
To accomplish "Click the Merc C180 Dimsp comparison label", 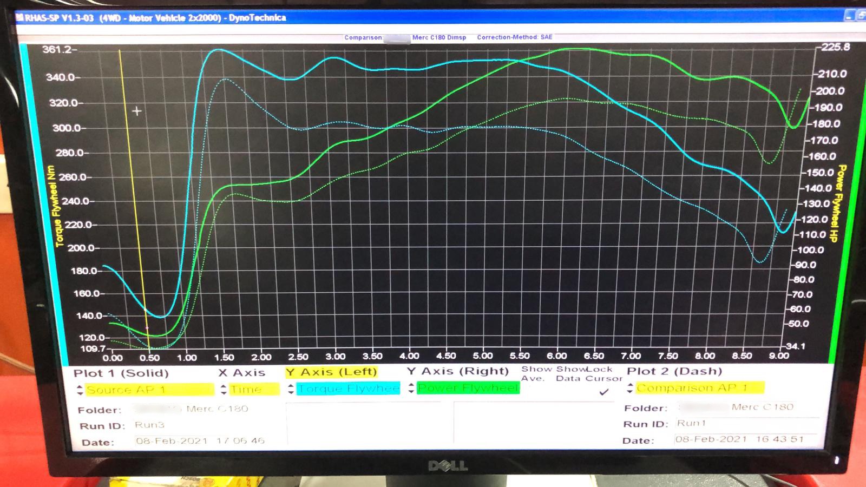I will coord(439,37).
